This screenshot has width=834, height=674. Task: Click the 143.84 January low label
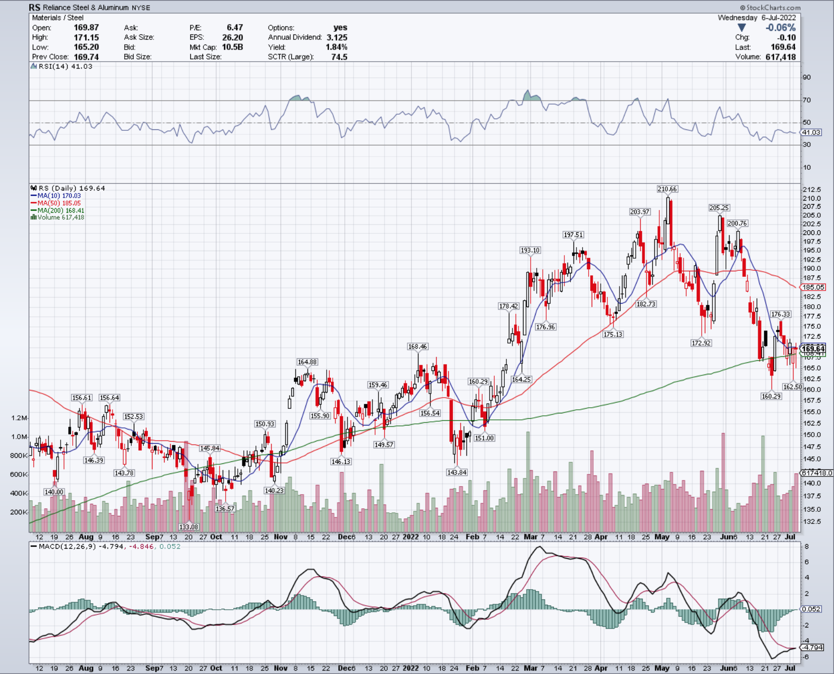point(456,472)
